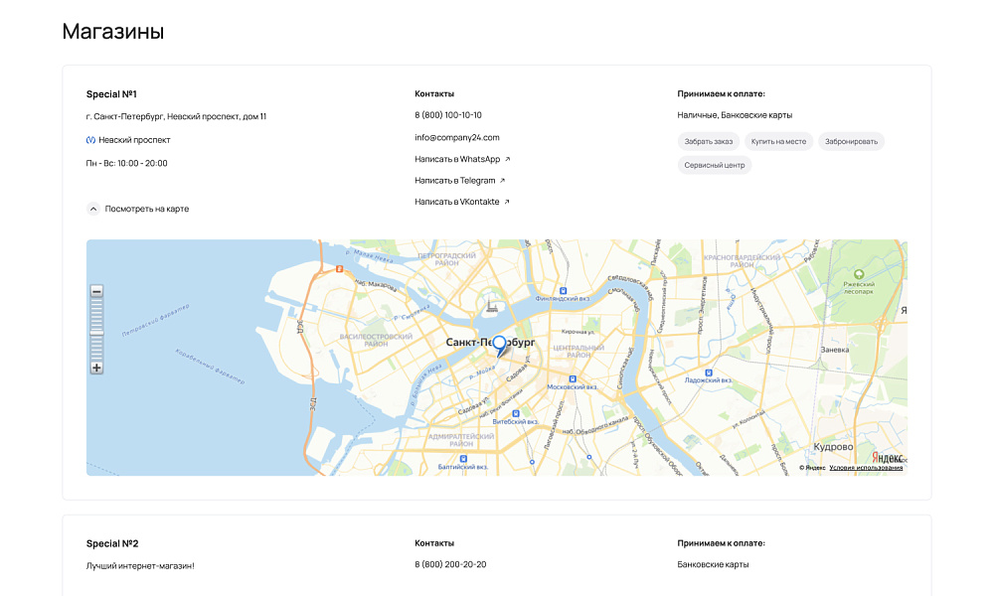Click the 'Special №1' store title
The width and height of the screenshot is (994, 596).
click(x=111, y=93)
